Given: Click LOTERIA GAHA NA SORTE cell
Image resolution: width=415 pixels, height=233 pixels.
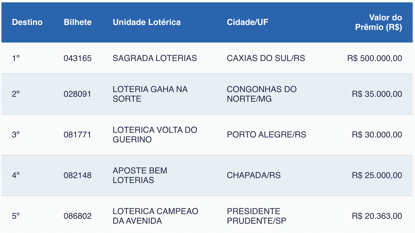Looking at the screenshot, I should pyautogui.click(x=150, y=94).
